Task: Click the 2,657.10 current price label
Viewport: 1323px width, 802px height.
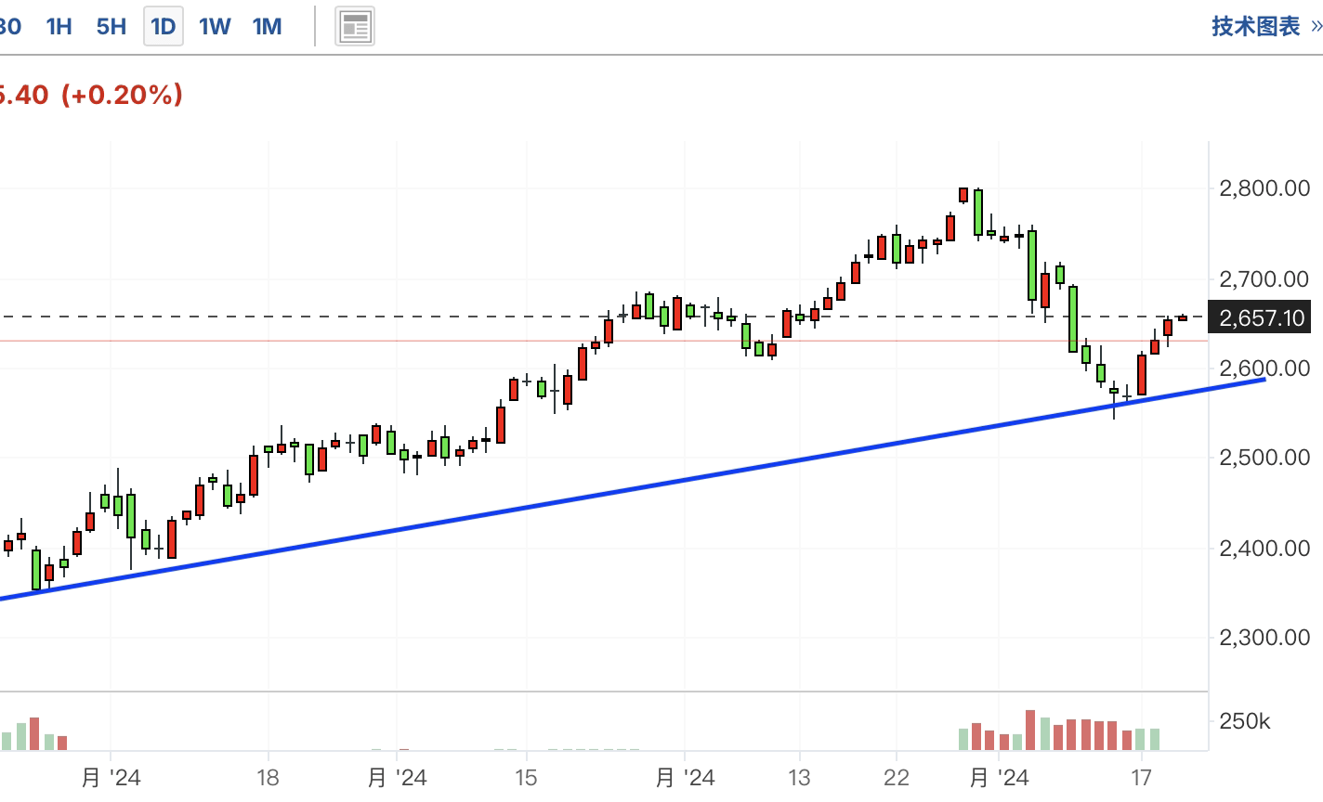Action: (1262, 318)
